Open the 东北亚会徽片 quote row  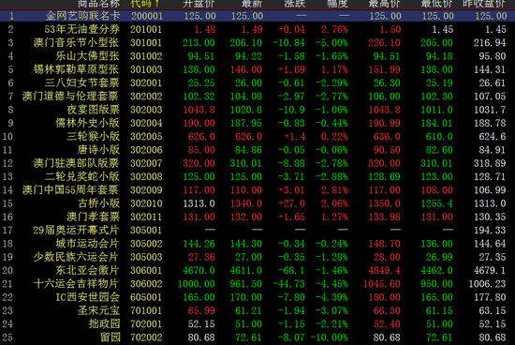click(x=87, y=270)
